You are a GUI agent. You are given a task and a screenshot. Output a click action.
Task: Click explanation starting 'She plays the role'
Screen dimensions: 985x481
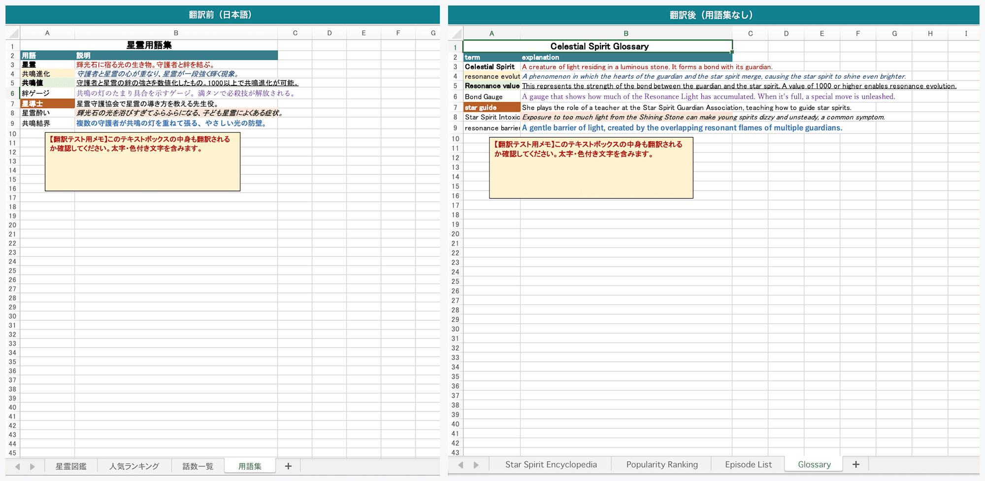click(687, 107)
